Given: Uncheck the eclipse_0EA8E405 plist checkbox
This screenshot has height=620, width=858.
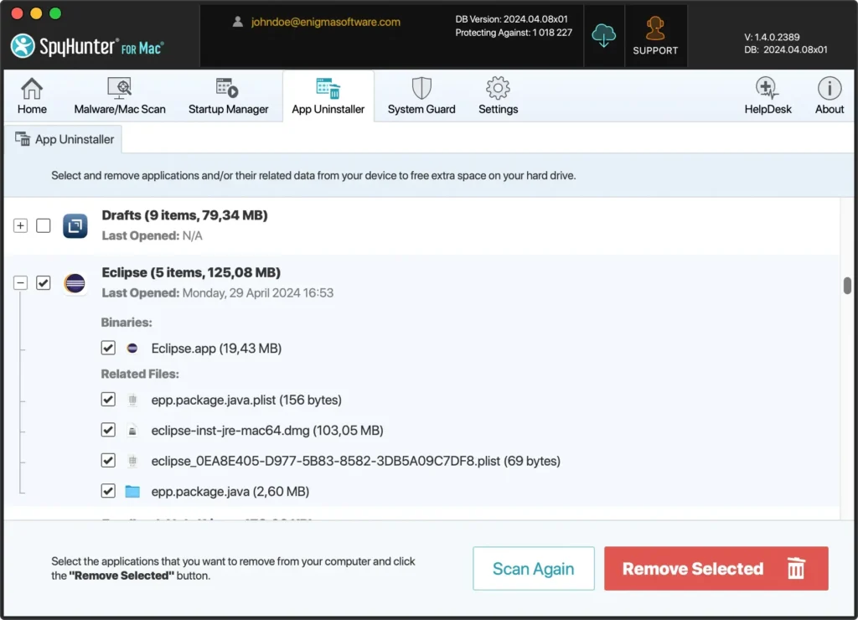Looking at the screenshot, I should [108, 461].
